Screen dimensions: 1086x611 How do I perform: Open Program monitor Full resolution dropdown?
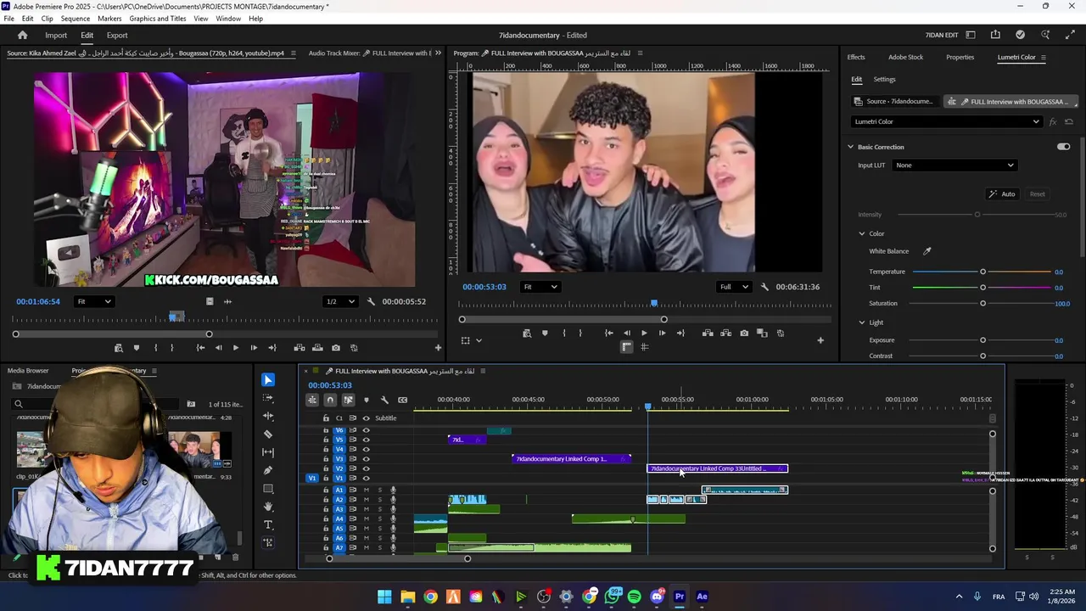[x=734, y=287]
